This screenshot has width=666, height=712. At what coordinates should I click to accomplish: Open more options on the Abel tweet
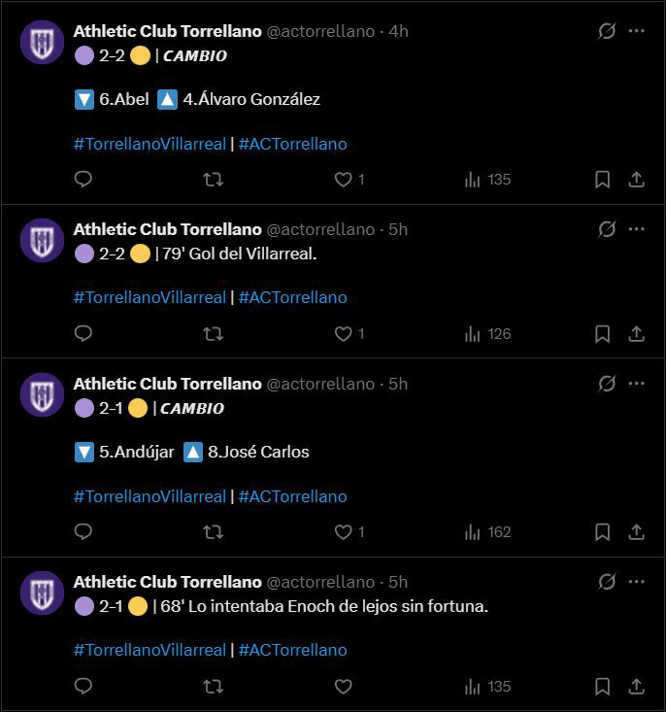[x=637, y=31]
